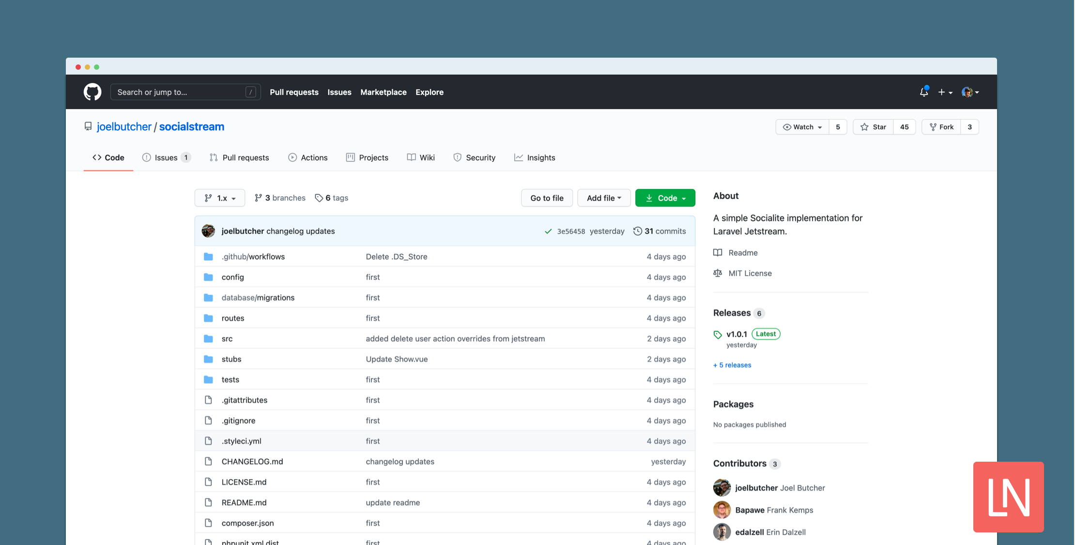1075x545 pixels.
Task: Click Bapawe's contributor avatar
Action: click(x=722, y=510)
